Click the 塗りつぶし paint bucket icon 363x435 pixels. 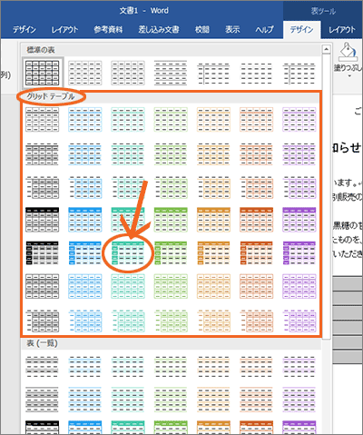click(x=348, y=52)
